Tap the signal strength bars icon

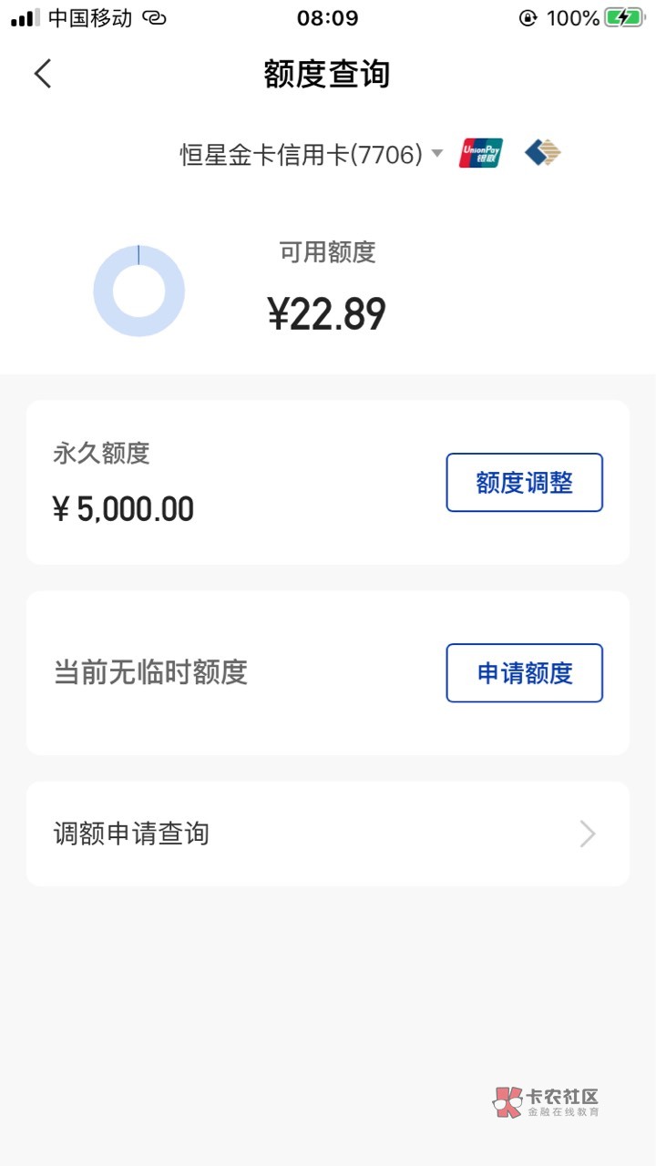pyautogui.click(x=25, y=18)
